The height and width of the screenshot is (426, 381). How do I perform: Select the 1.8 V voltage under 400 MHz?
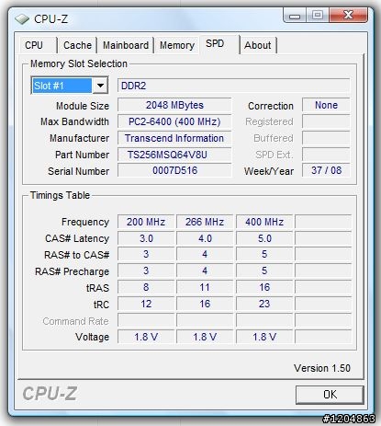point(264,337)
